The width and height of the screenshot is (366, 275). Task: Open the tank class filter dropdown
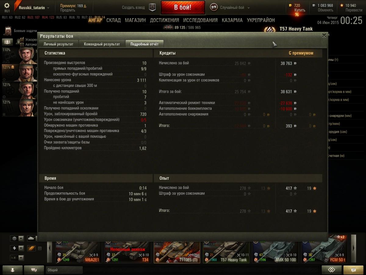17,248
